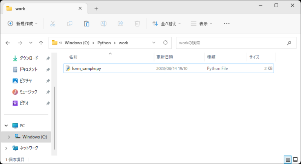
Task: Add a new tab with plus button
Action: (x=96, y=9)
